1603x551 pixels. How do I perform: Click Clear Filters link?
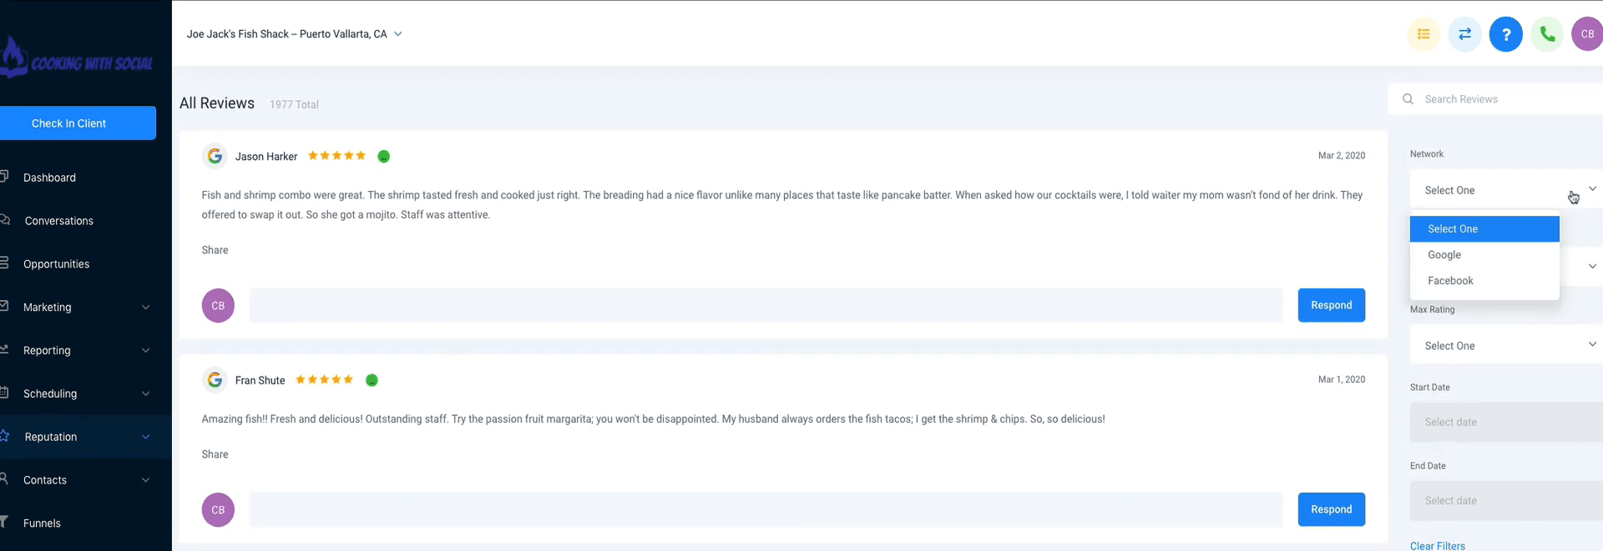[x=1437, y=546]
